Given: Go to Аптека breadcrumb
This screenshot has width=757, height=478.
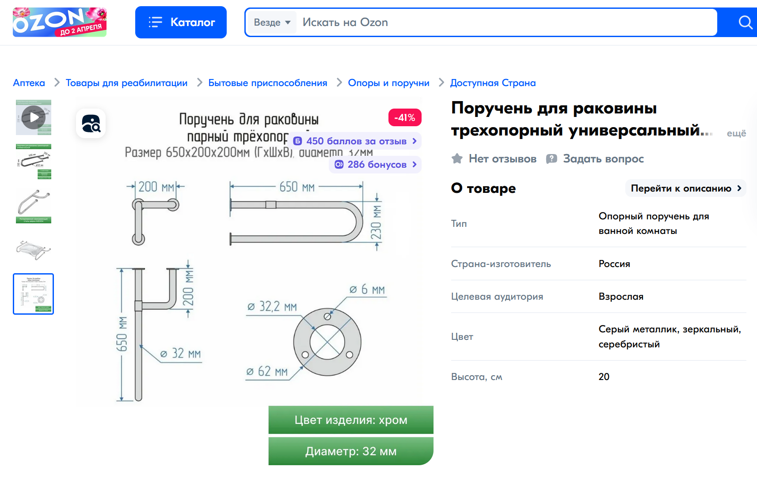Looking at the screenshot, I should (29, 83).
